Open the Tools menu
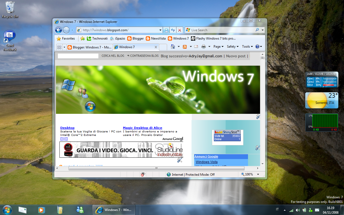This screenshot has height=215, width=344. [247, 47]
